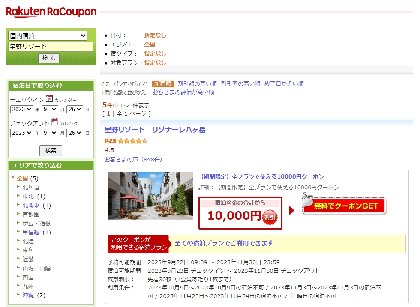
Task: Open the check-in month dropdown
Action: tap(50, 109)
